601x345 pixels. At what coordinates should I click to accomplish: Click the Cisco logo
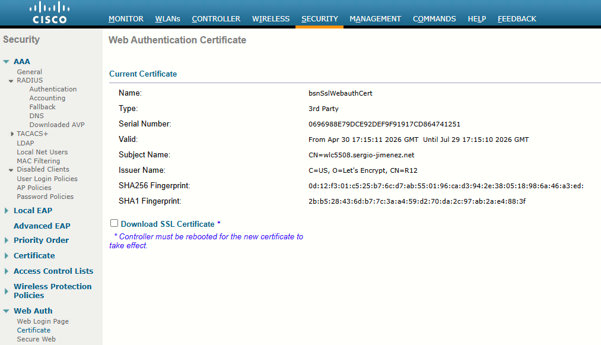(x=49, y=12)
